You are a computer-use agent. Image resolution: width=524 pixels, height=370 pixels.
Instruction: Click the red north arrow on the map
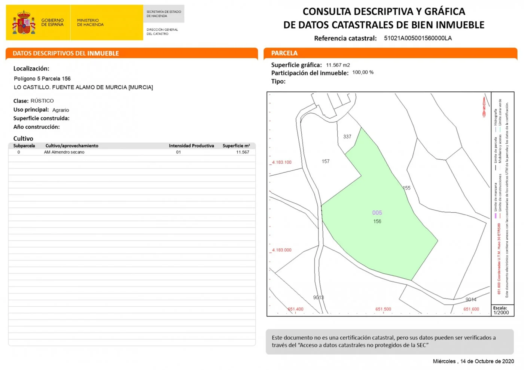(484, 106)
